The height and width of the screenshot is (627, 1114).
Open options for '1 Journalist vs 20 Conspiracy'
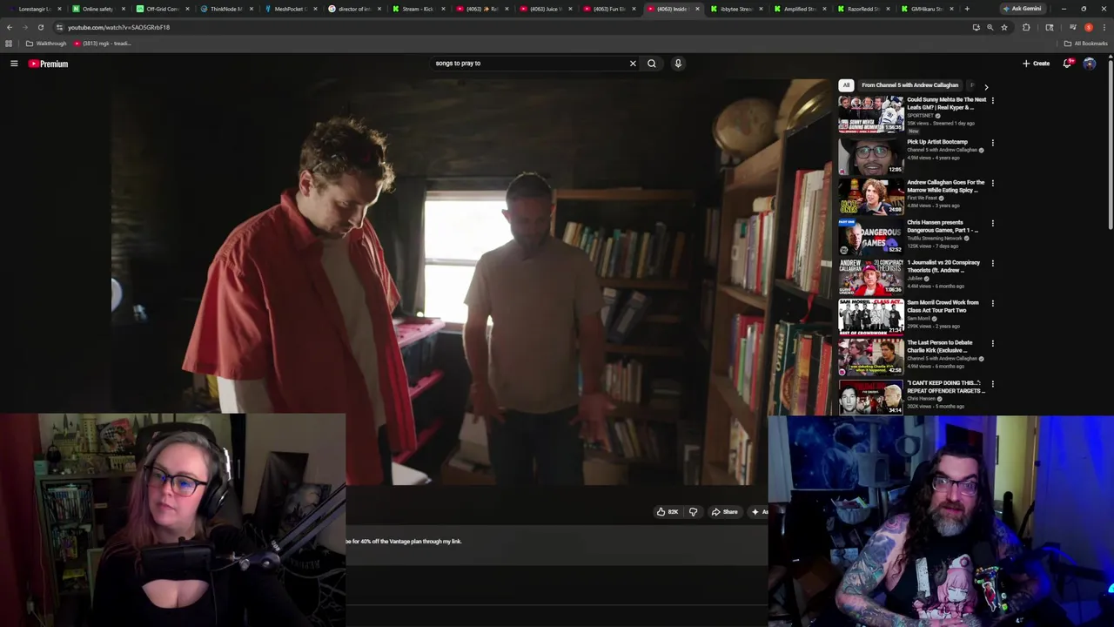992,264
